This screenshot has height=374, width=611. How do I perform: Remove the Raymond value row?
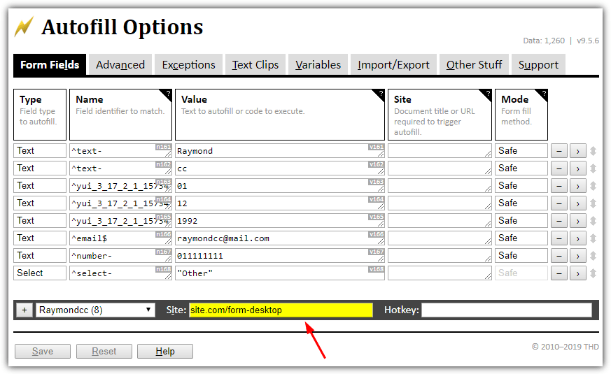click(x=559, y=151)
